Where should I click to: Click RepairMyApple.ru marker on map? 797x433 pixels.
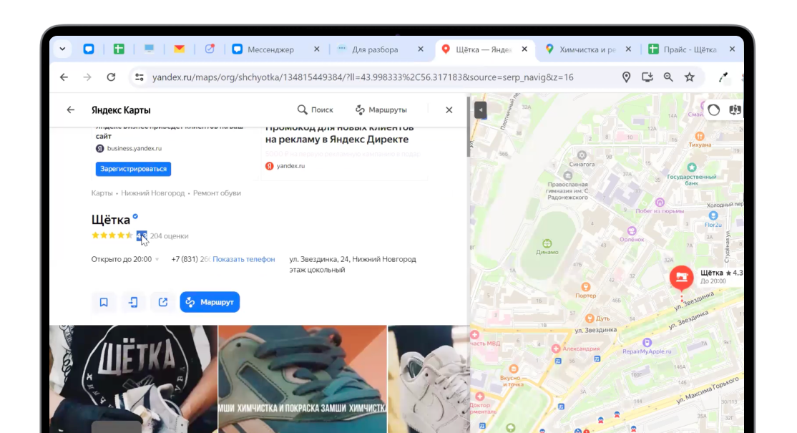647,343
